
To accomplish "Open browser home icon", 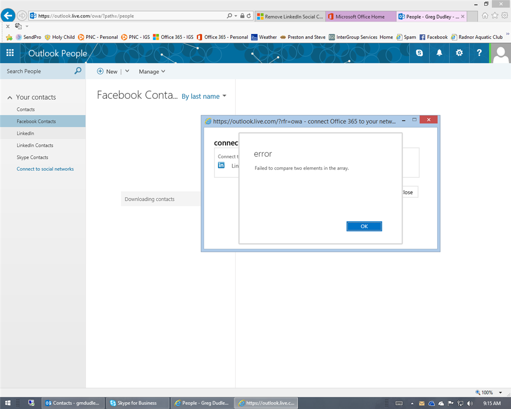I will pos(485,15).
